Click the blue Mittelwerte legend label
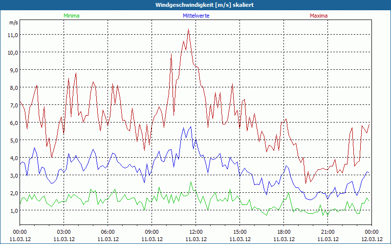 coord(196,16)
